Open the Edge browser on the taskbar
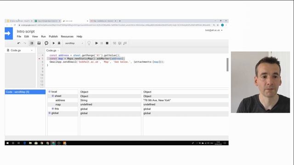Image resolution: width=294 pixels, height=165 pixels. [24, 143]
